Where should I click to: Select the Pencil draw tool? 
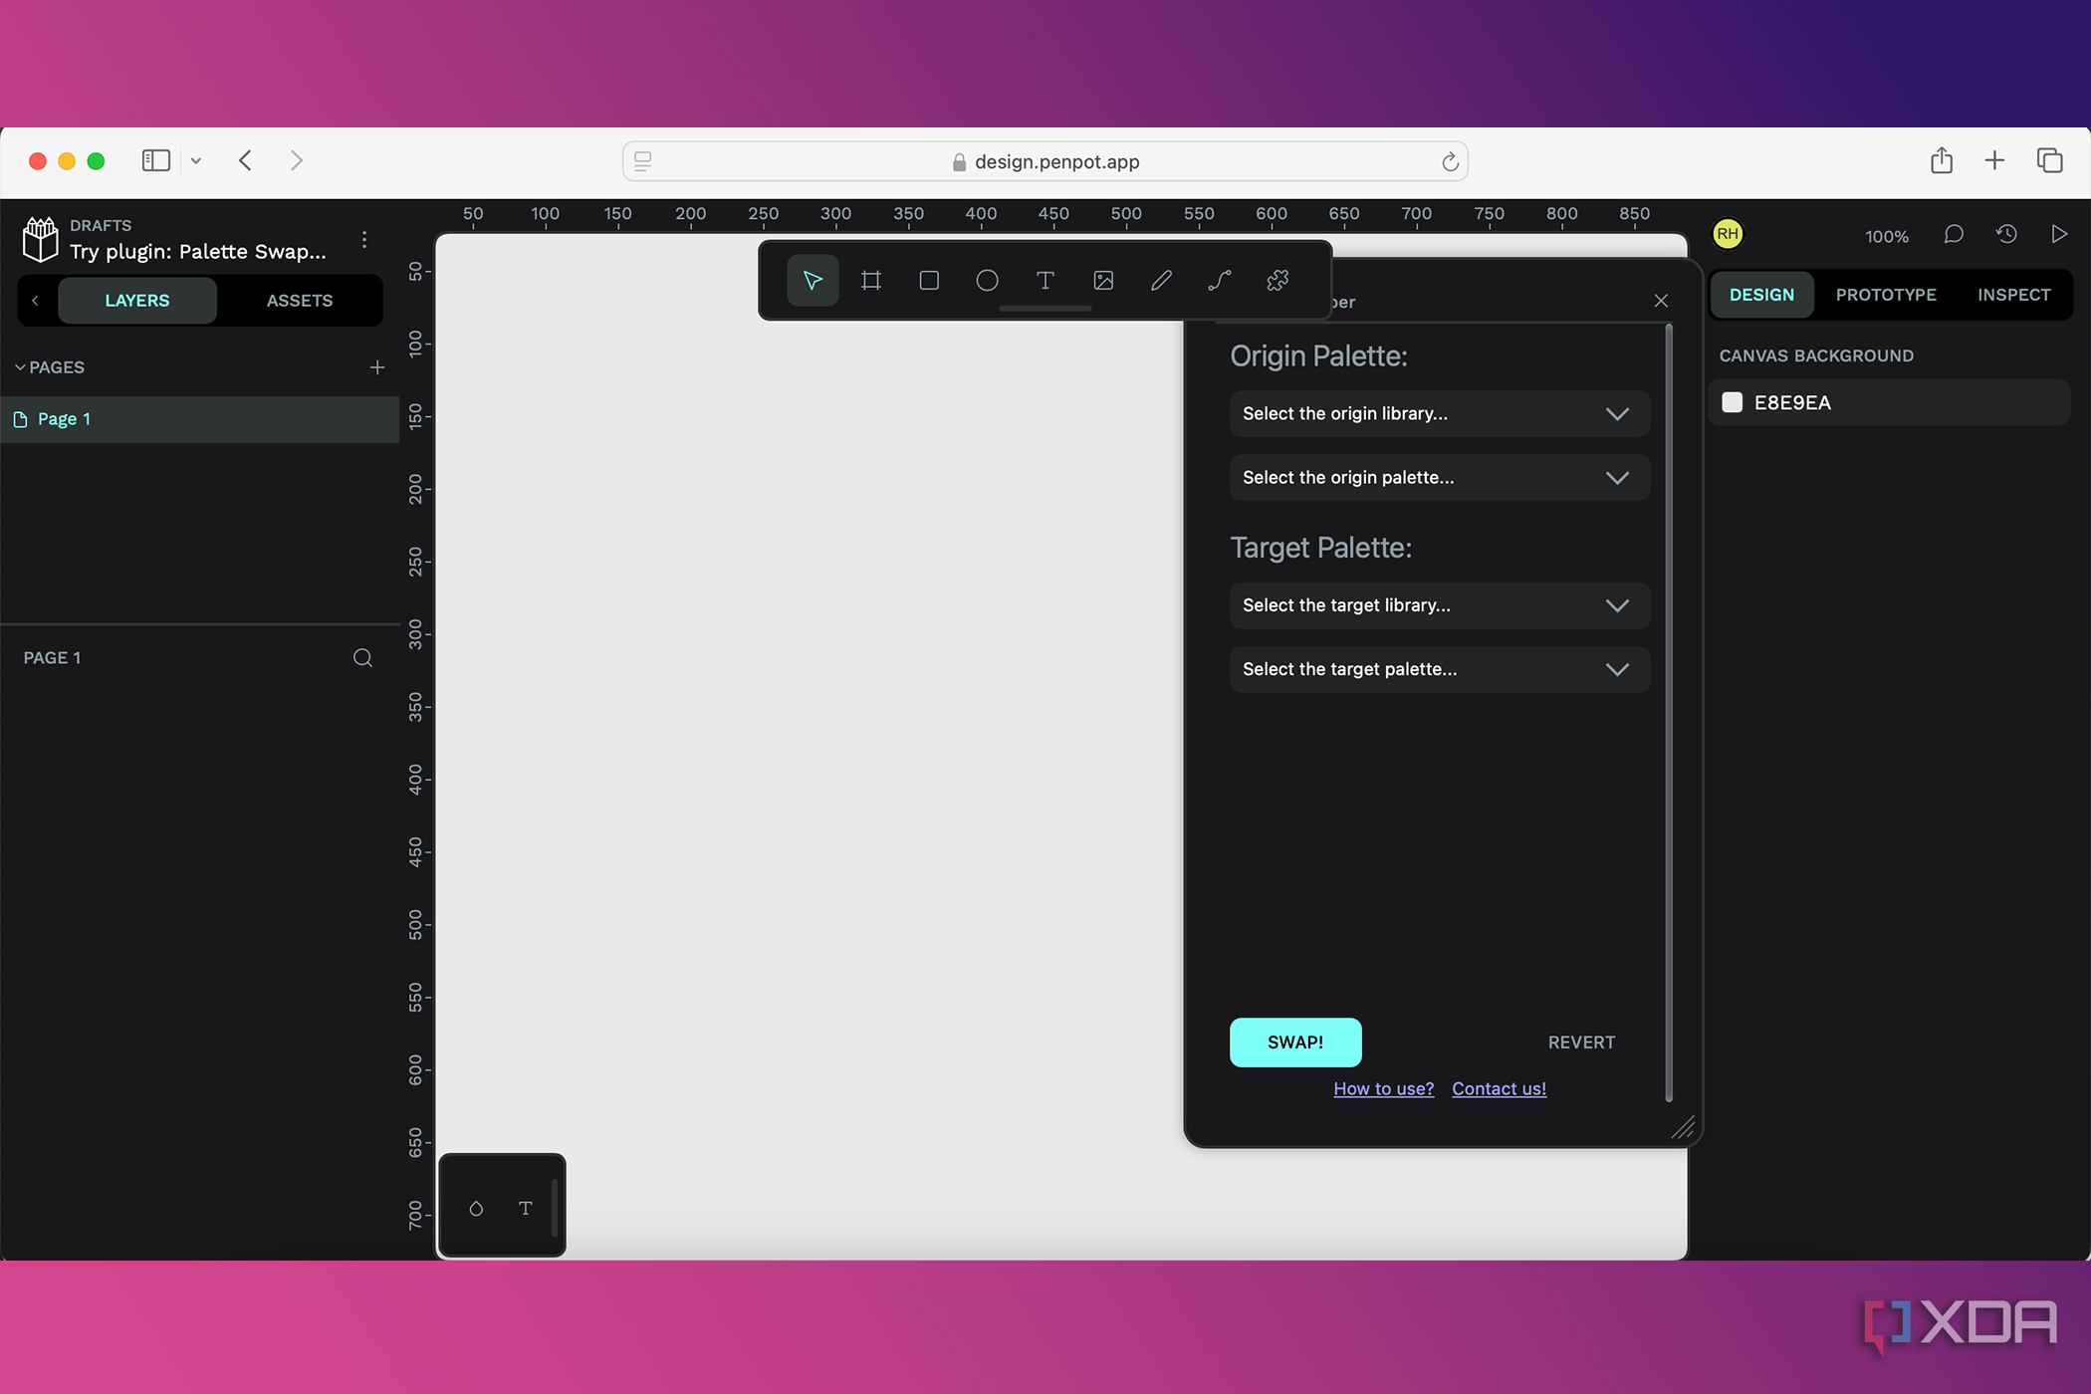coord(1161,281)
